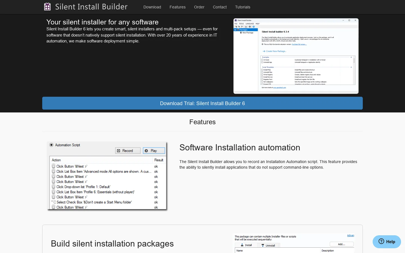Collapse the Packages tree node
Viewport: 405px width, 253px height.
(235, 30)
